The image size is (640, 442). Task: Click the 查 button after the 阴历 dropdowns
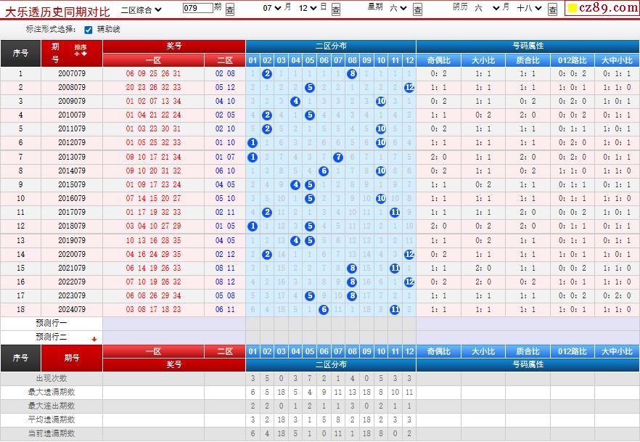coord(552,9)
